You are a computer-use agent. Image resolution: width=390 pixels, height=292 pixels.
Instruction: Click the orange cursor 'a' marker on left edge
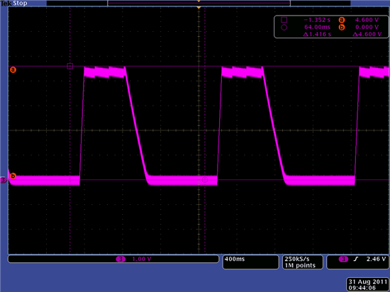13,70
